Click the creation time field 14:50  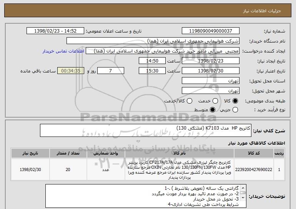(152, 61)
